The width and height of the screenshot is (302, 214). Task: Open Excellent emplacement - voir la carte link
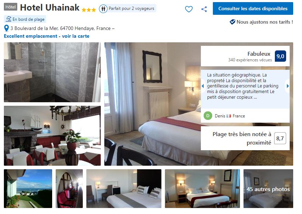pos(47,36)
